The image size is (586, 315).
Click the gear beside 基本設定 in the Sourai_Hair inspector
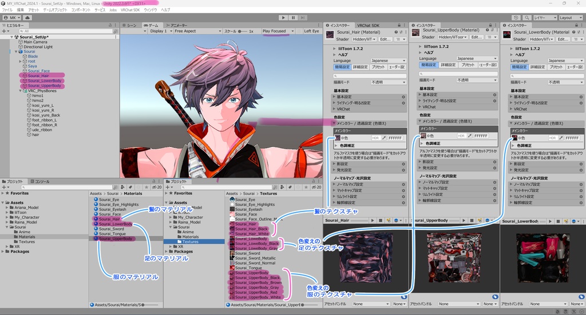[x=403, y=97]
